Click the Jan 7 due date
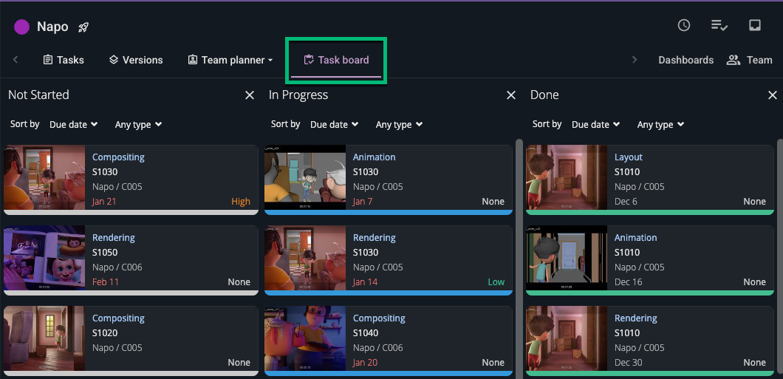 [363, 202]
